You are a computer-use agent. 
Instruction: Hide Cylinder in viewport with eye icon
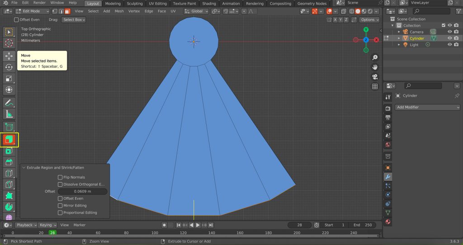(450, 38)
